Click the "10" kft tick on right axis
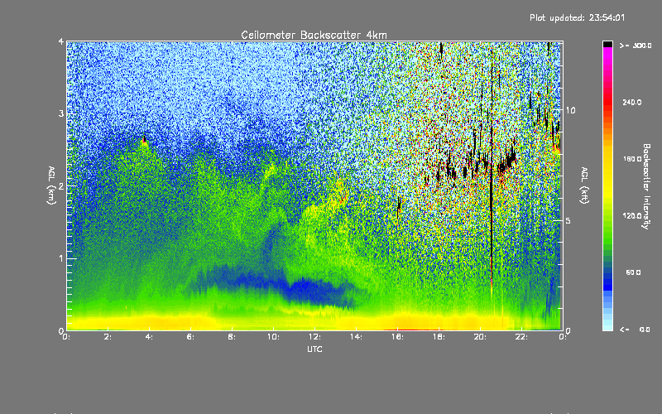Image resolution: width=662 pixels, height=414 pixels. coord(570,110)
